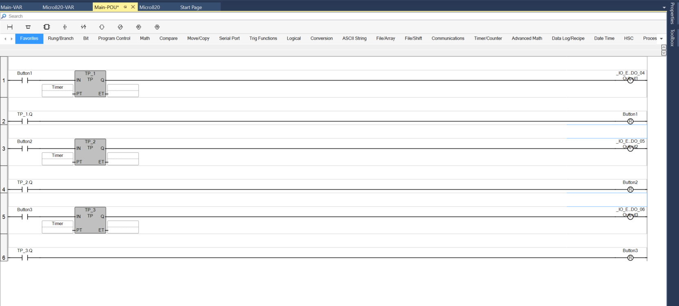Image resolution: width=679 pixels, height=306 pixels.
Task: Insert a reset coil from the toolbar
Action: point(157,27)
